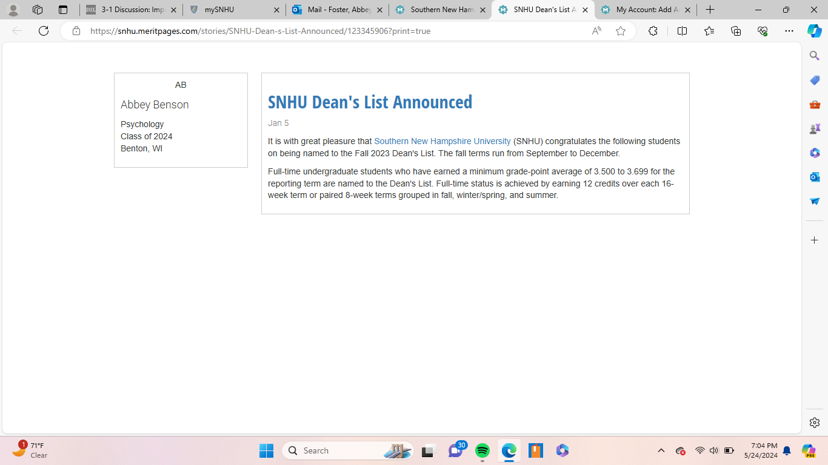
Task: Open sidebar Drop paper plane icon
Action: 815,201
